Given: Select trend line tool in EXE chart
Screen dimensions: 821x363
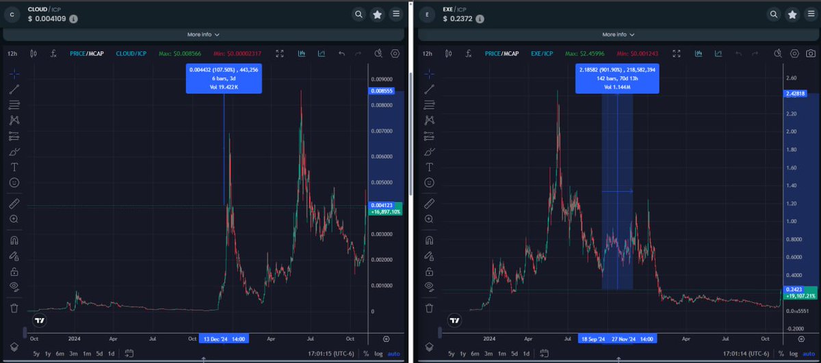Looking at the screenshot, I should [x=430, y=89].
